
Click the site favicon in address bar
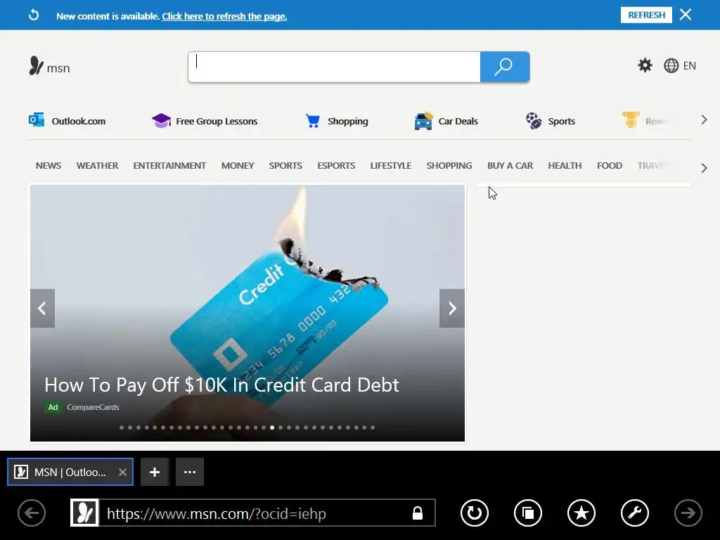(84, 513)
